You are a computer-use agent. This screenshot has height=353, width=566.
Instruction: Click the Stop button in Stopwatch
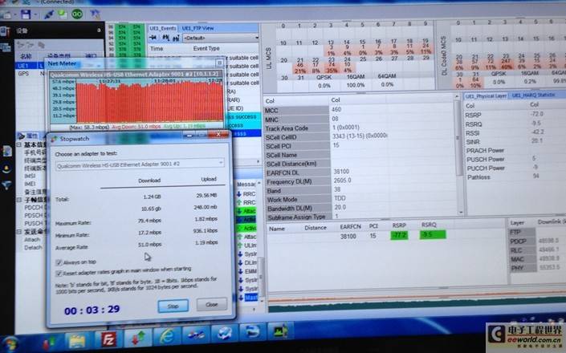[x=173, y=306]
